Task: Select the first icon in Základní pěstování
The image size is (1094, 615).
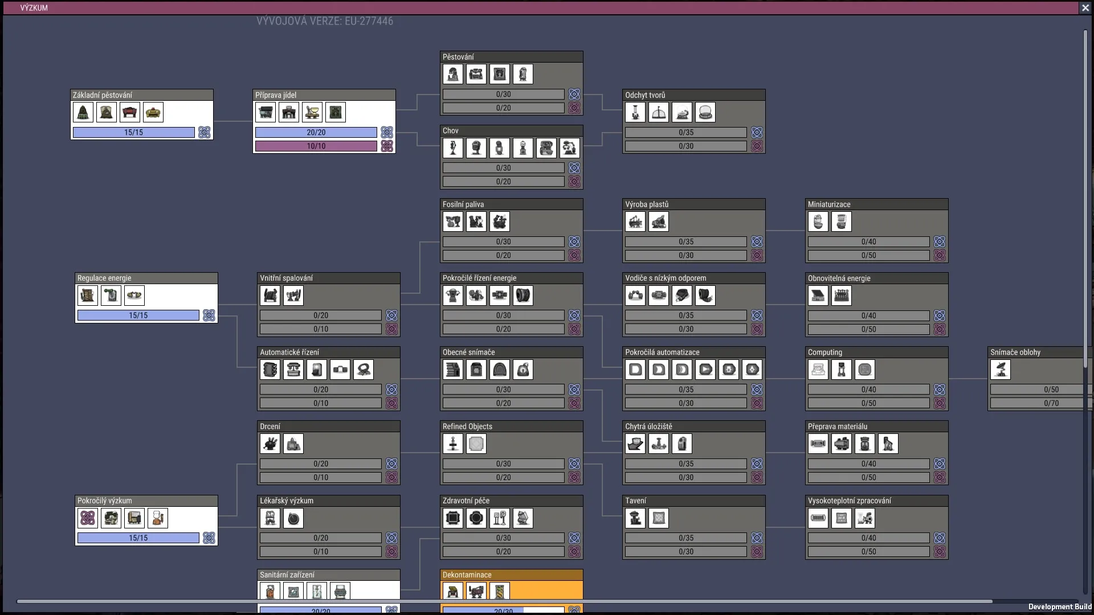Action: pos(83,112)
